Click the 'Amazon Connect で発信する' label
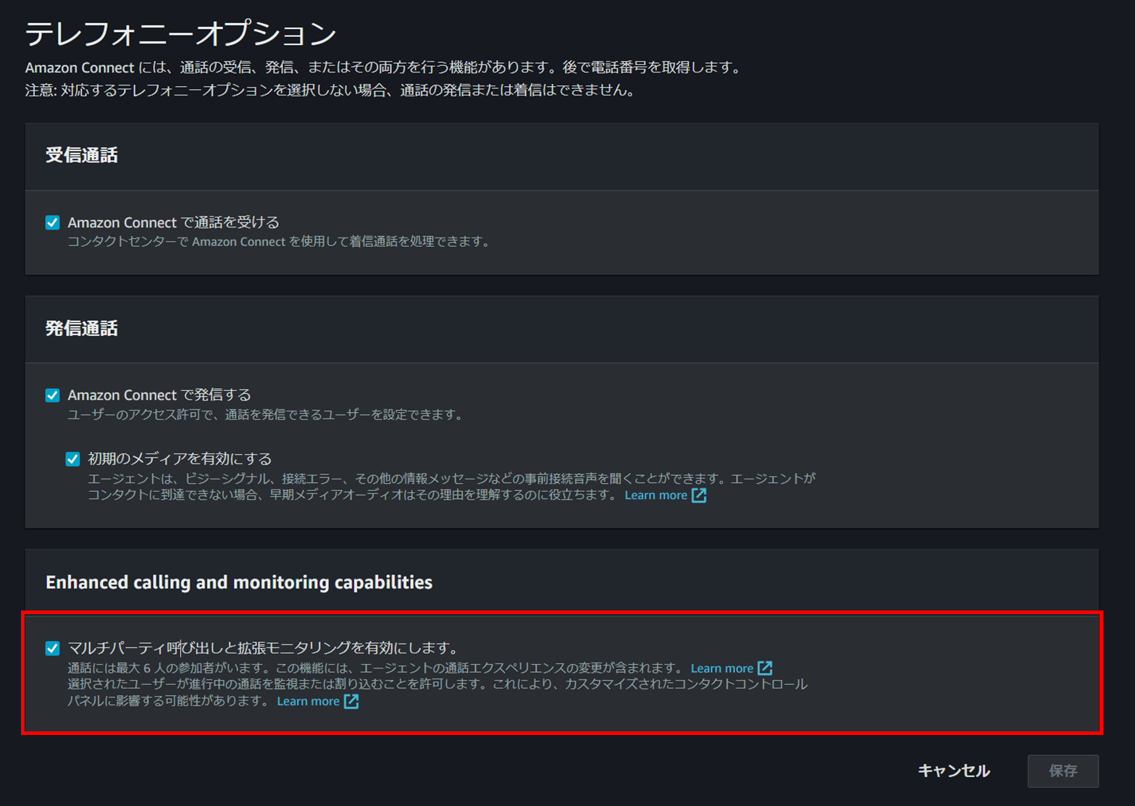1135x806 pixels. [x=159, y=395]
